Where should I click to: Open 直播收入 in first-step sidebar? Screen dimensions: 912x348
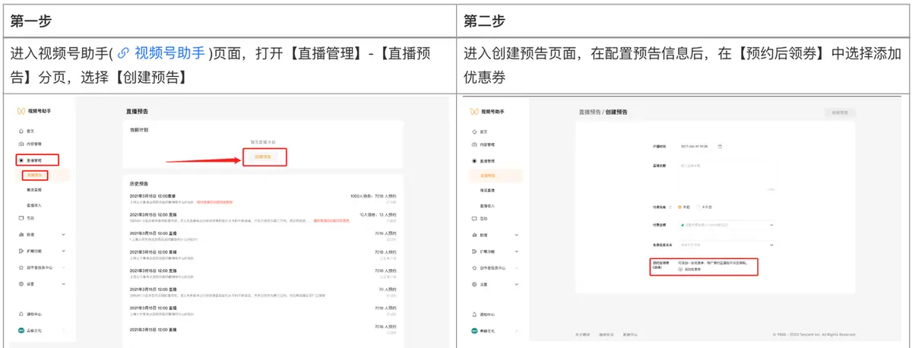pyautogui.click(x=35, y=204)
